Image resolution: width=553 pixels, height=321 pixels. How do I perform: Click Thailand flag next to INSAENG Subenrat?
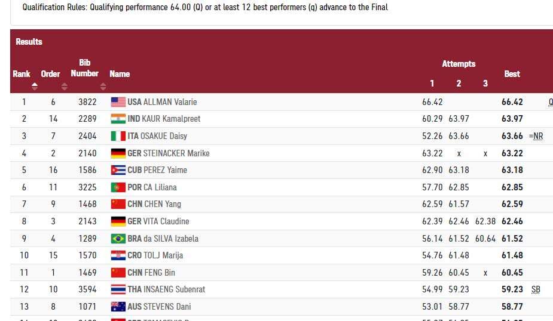pos(118,289)
